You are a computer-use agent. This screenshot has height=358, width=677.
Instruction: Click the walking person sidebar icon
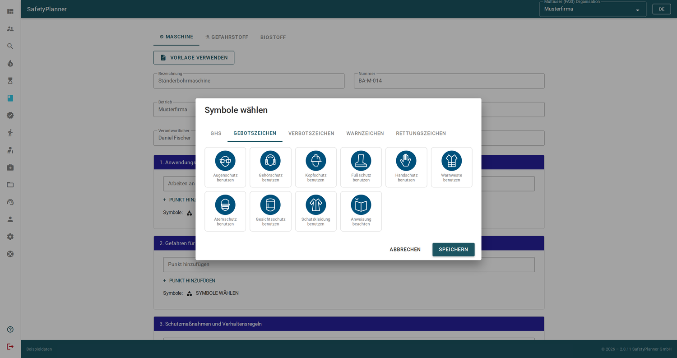coord(10,133)
